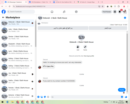Click the "Hello! I'm looking to move soon" message
Viewport: 130px width, 104px height.
coord(62,62)
